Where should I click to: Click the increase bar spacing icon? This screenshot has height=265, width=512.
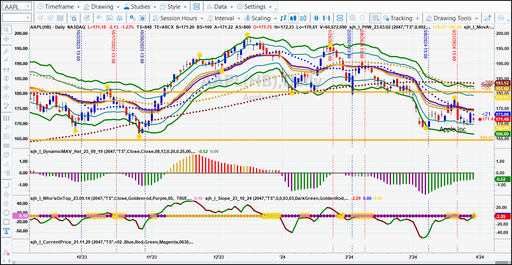[326, 18]
